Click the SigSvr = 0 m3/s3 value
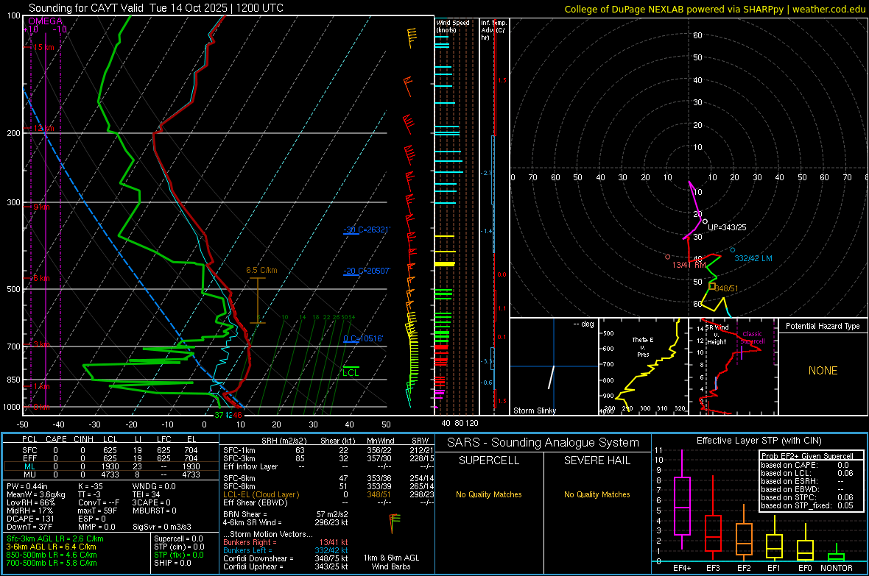The width and height of the screenshot is (869, 576). pos(162,527)
